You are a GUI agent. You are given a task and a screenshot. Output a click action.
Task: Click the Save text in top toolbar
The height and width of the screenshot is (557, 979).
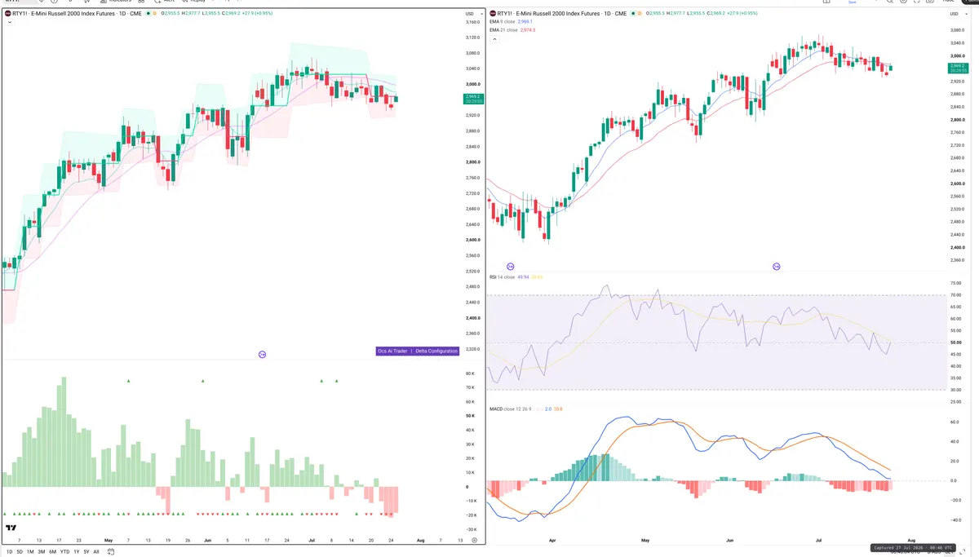[853, 2]
